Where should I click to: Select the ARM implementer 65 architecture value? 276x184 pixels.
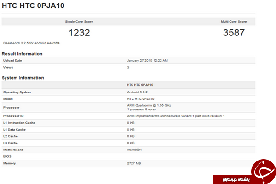pos(176,116)
